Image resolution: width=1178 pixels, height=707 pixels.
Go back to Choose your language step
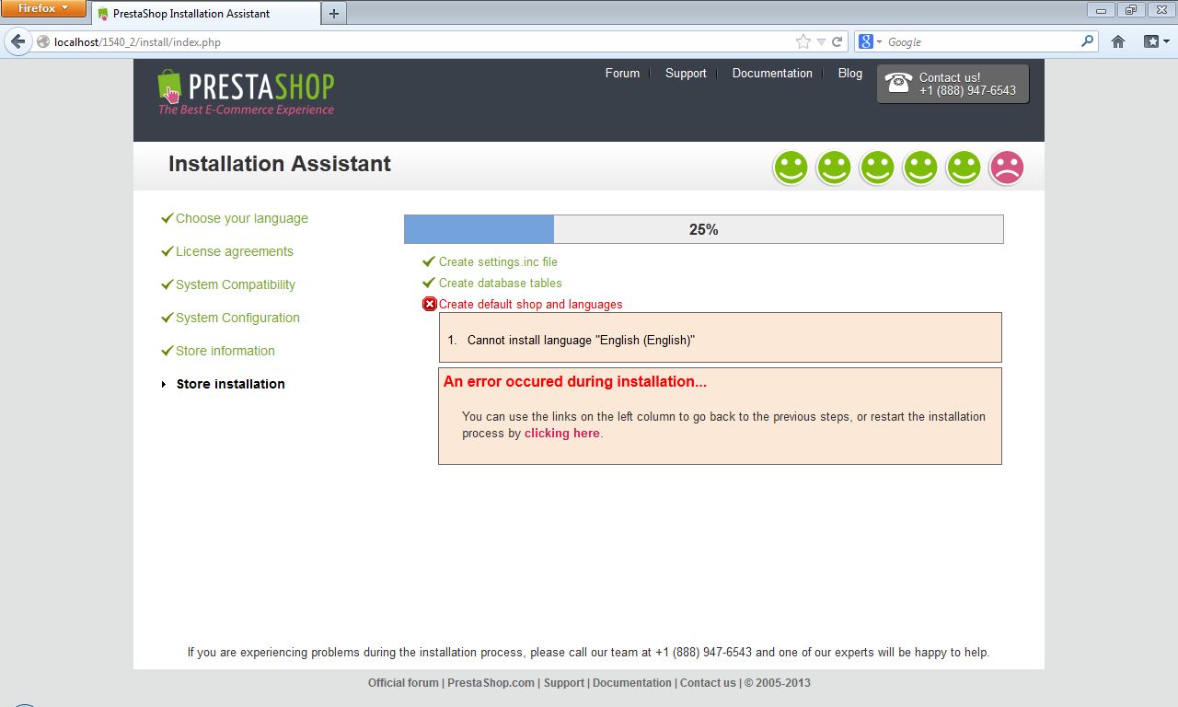point(242,218)
